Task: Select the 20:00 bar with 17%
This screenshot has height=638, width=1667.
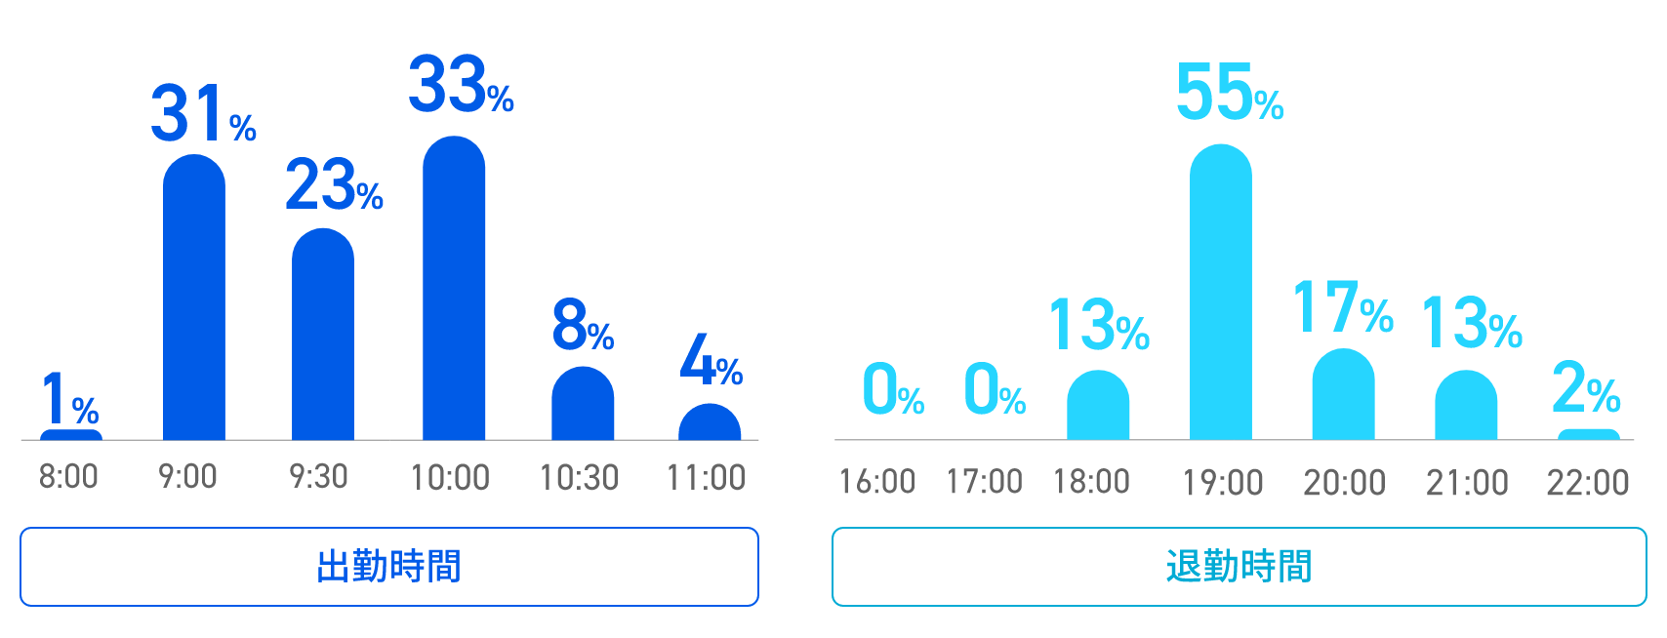Action: click(1344, 394)
